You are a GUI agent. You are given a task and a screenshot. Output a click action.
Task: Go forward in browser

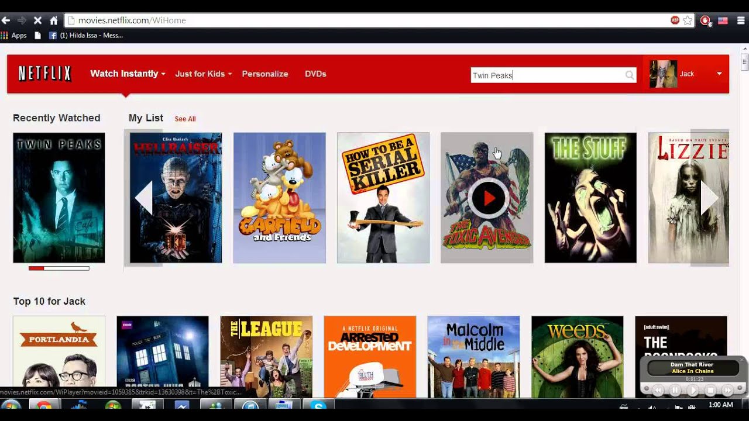22,20
